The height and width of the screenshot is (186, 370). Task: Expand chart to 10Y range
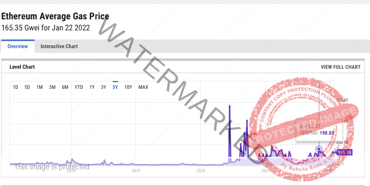128,87
